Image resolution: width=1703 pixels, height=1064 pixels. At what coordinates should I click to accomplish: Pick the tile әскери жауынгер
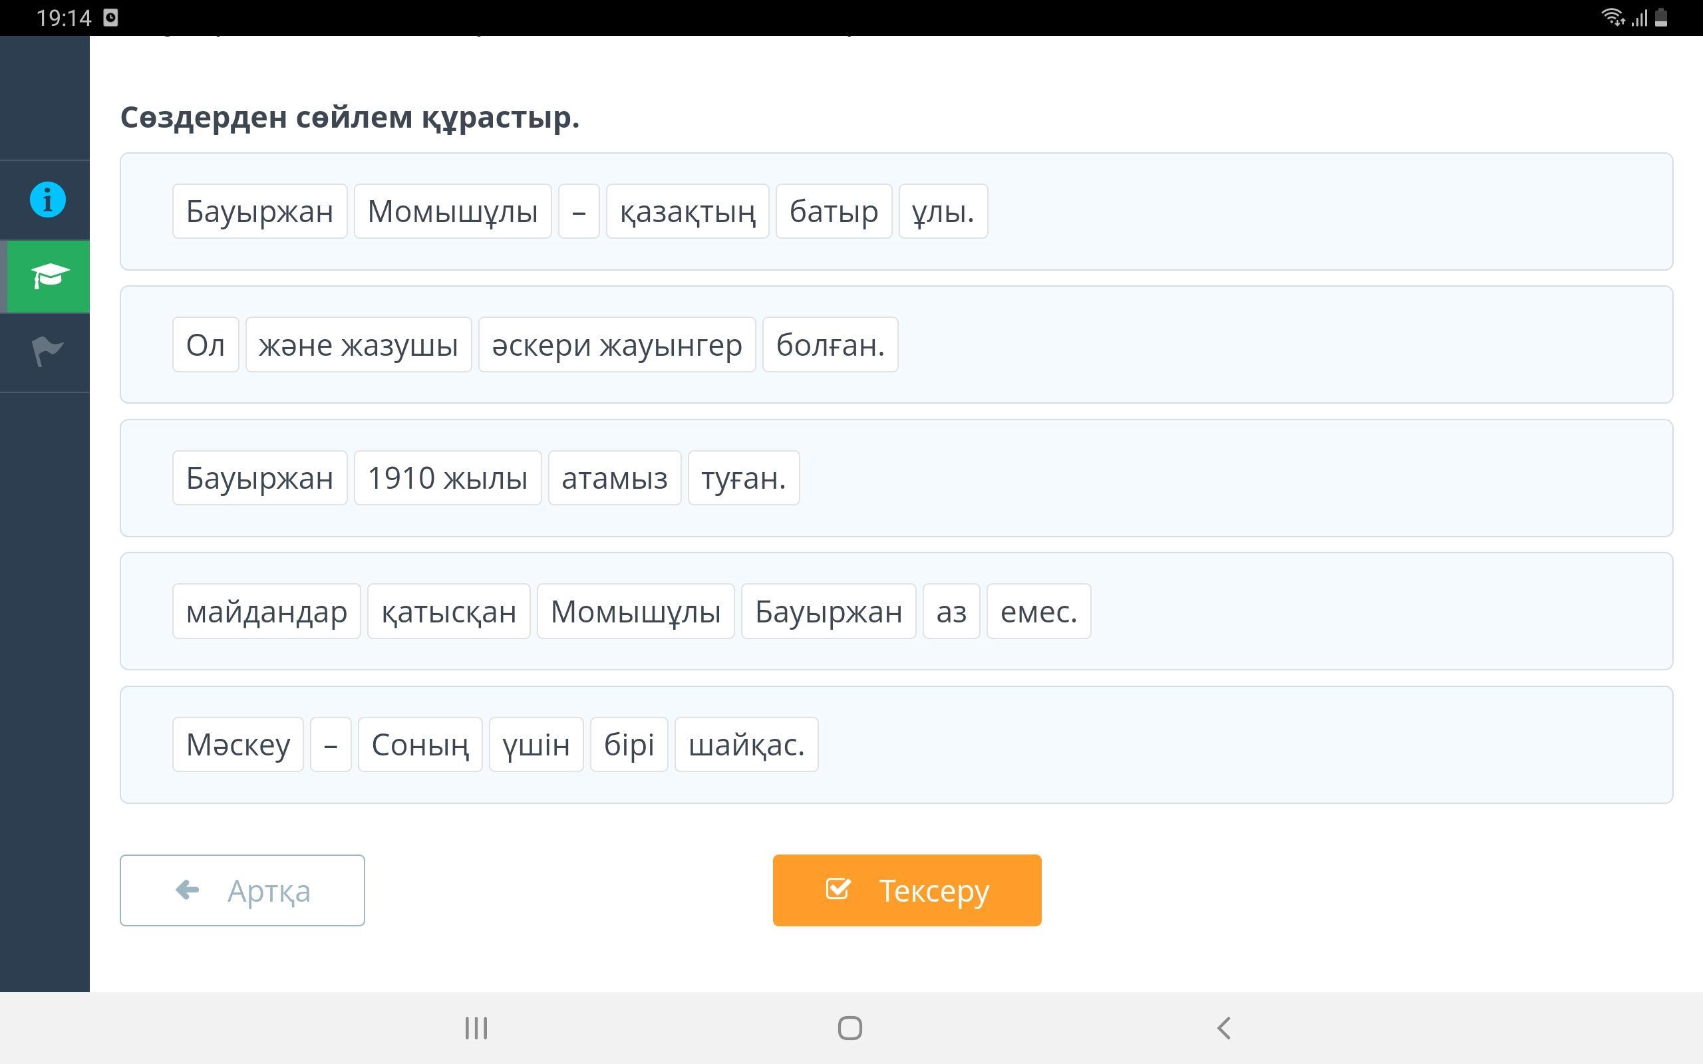tap(617, 345)
